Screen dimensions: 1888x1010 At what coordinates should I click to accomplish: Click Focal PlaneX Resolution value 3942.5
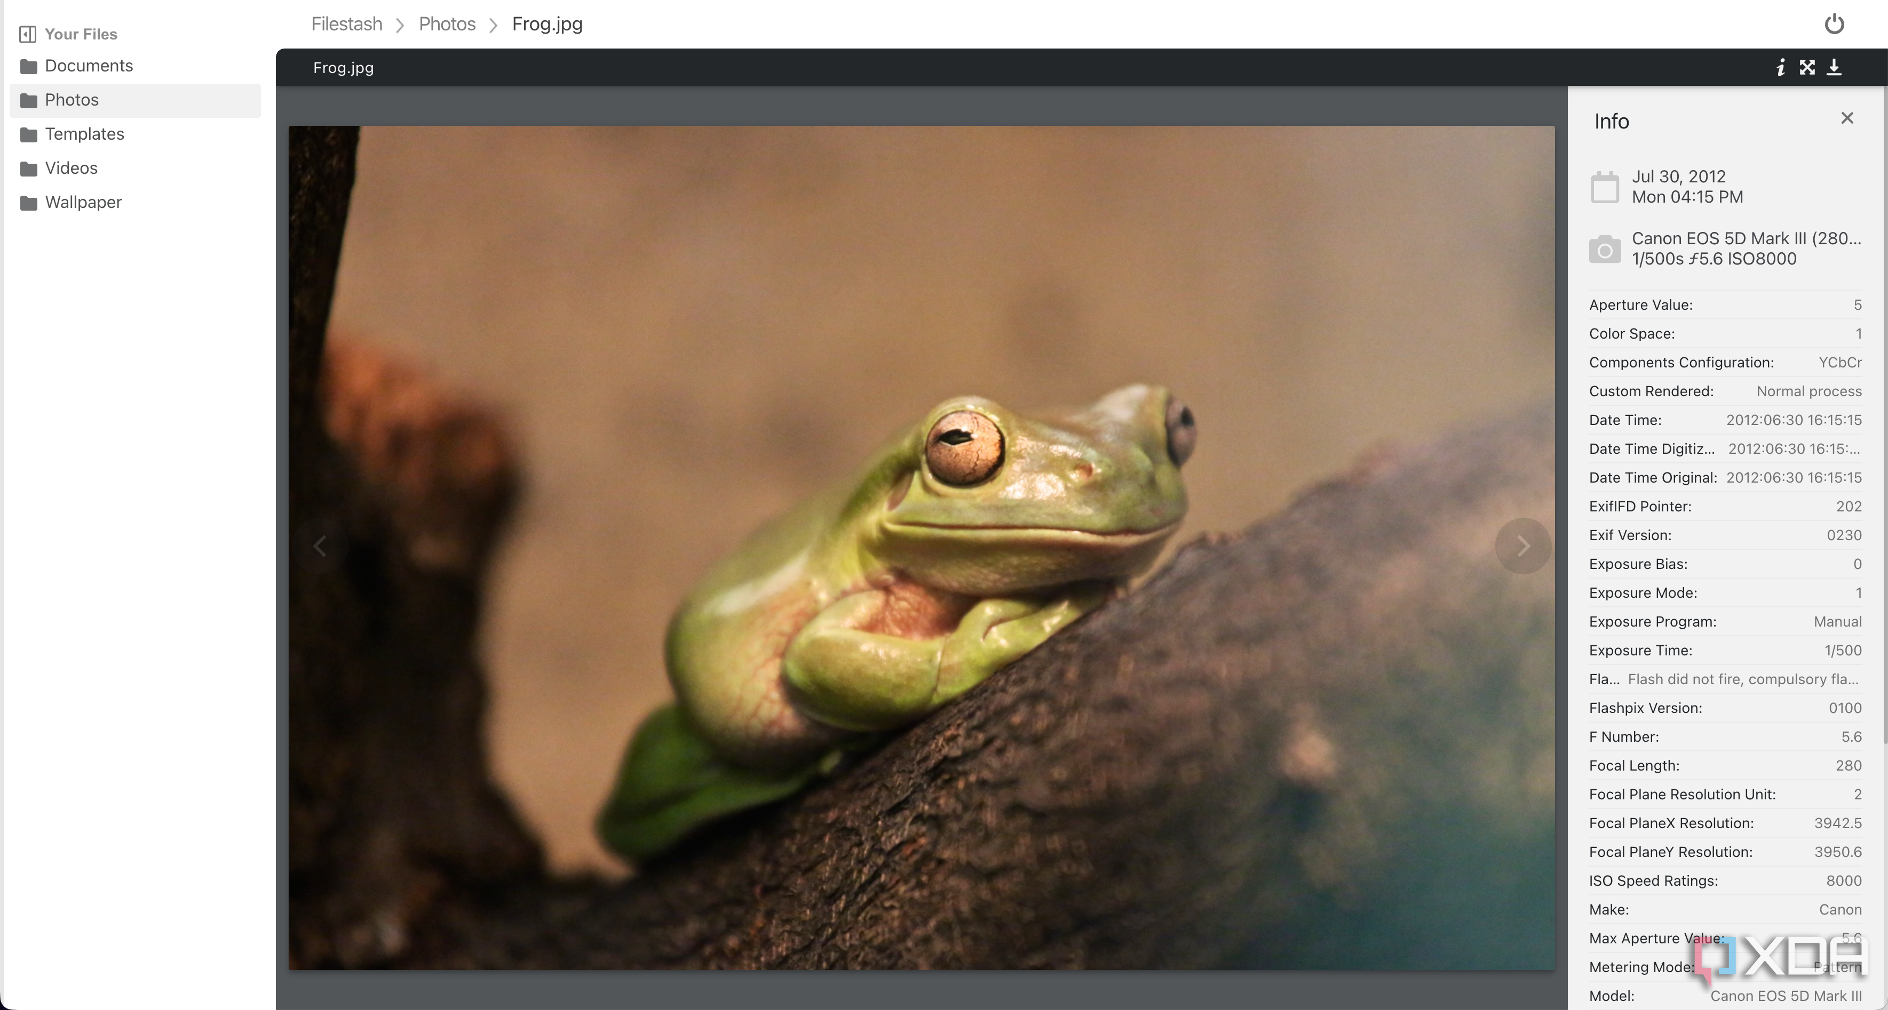pyautogui.click(x=1837, y=823)
